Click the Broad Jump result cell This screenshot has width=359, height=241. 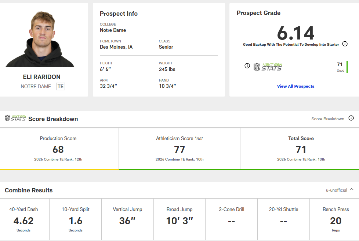point(179,220)
